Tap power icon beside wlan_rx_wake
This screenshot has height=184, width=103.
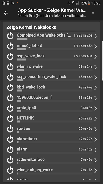(10, 67)
